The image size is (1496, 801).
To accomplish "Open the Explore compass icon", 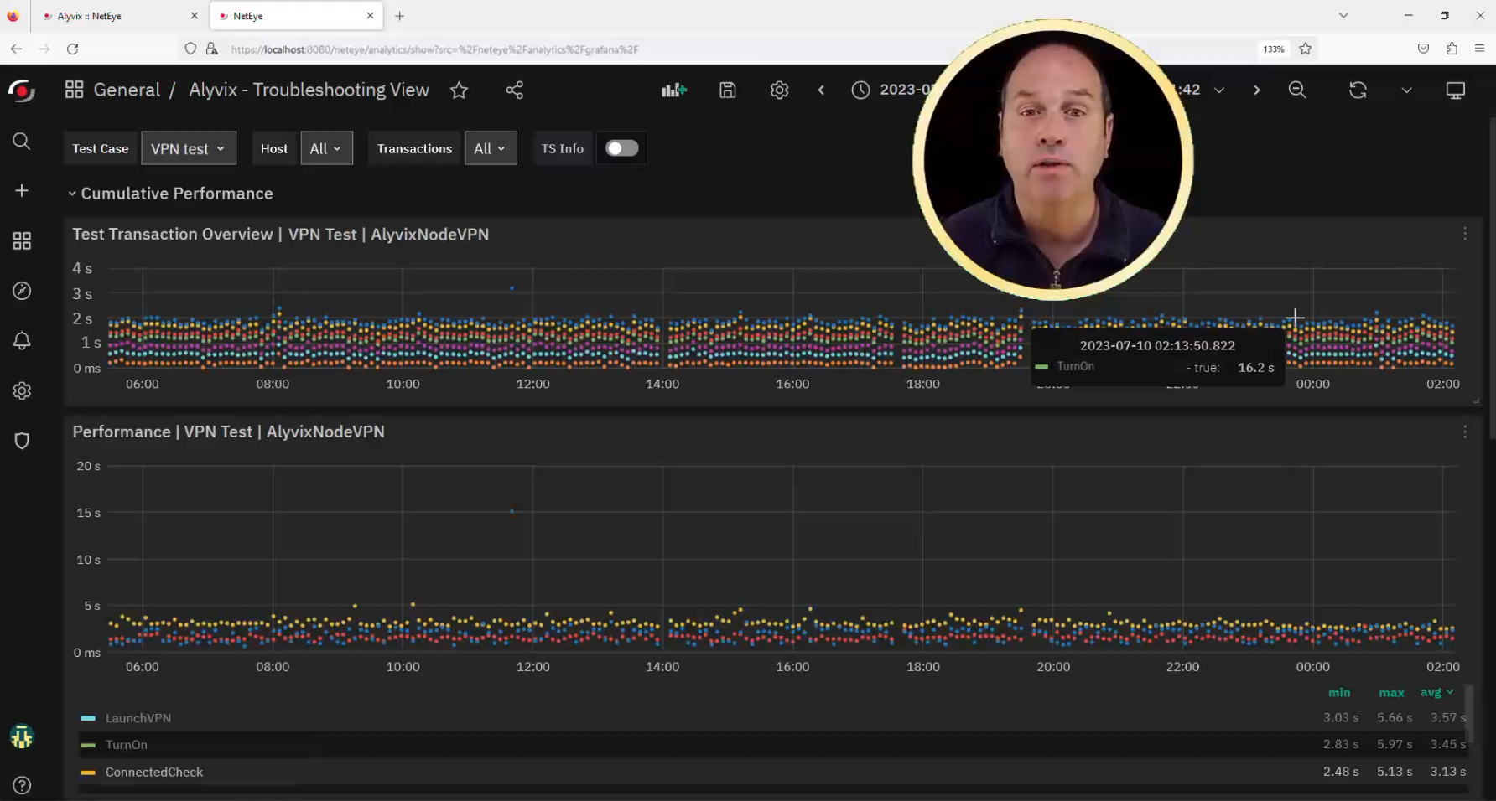I will [x=22, y=291].
